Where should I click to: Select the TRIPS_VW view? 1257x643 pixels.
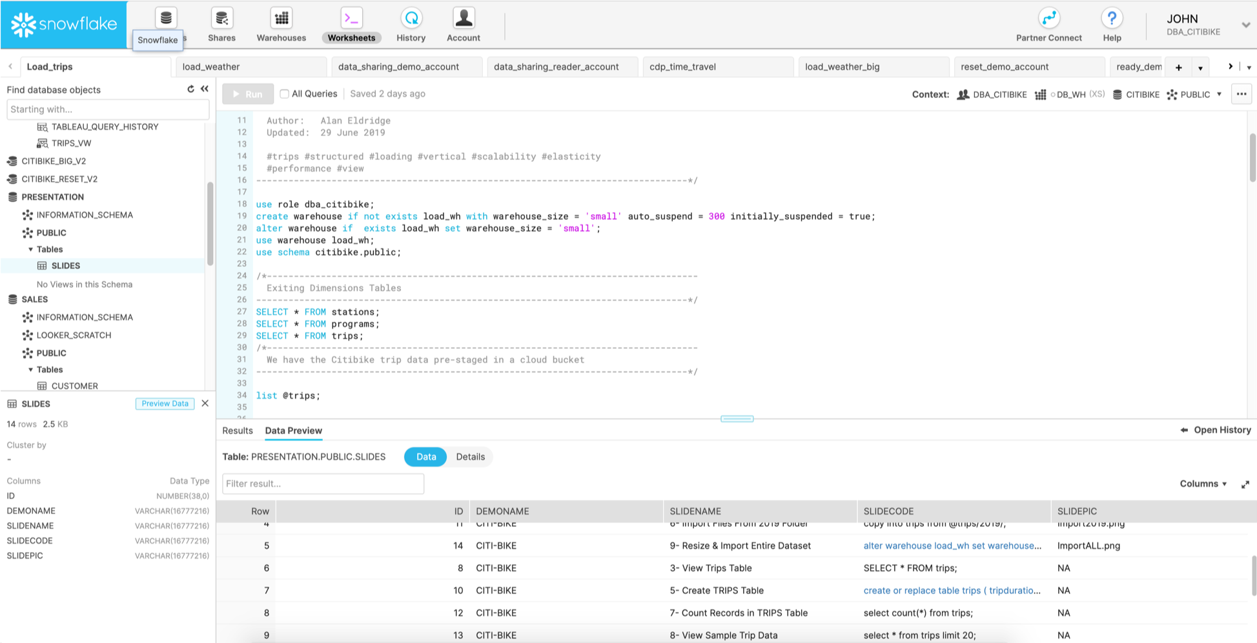71,143
